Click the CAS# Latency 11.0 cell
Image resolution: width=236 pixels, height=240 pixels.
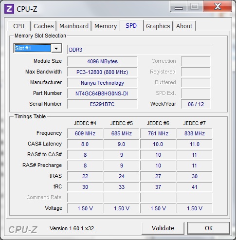pyautogui.click(x=195, y=144)
